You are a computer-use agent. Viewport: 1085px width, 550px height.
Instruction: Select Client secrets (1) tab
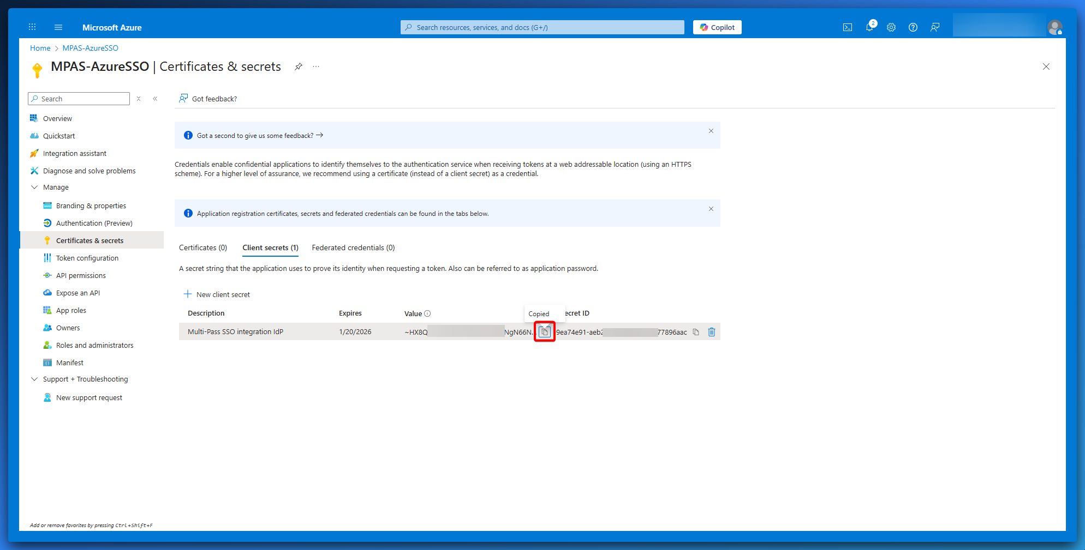coord(271,247)
